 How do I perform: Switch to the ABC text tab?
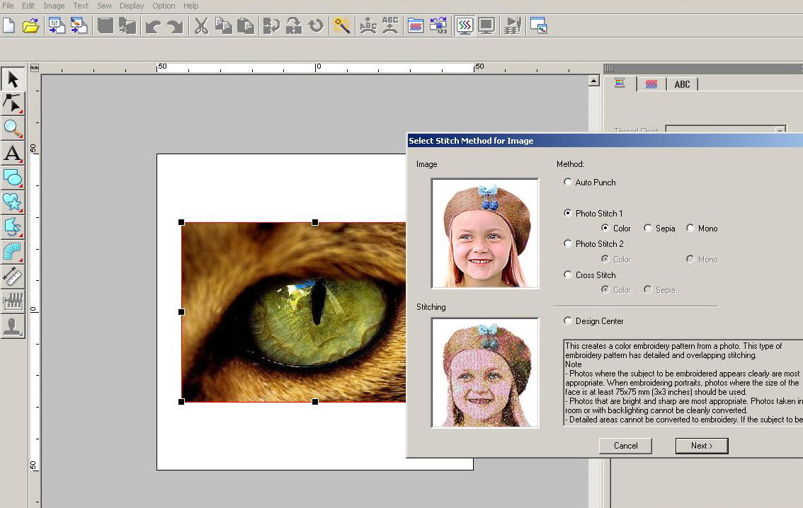pyautogui.click(x=682, y=84)
